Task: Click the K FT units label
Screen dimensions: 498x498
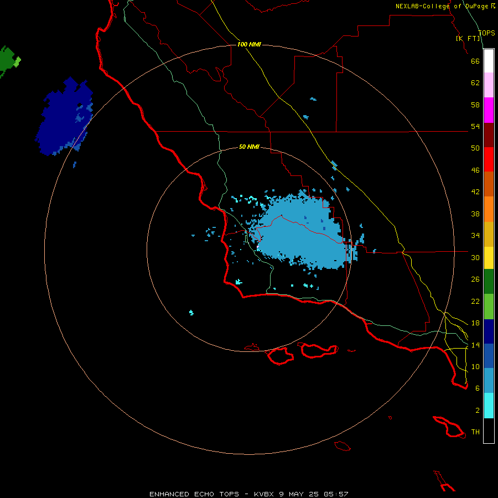Action: click(468, 38)
